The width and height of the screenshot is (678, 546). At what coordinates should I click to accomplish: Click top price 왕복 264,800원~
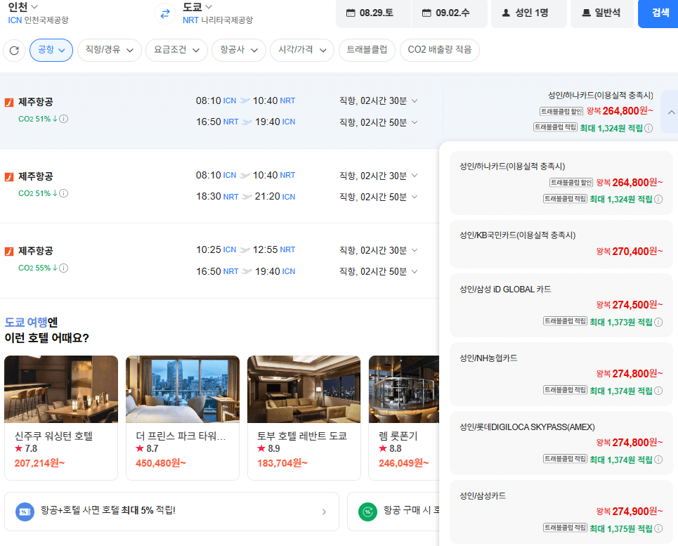(x=620, y=111)
